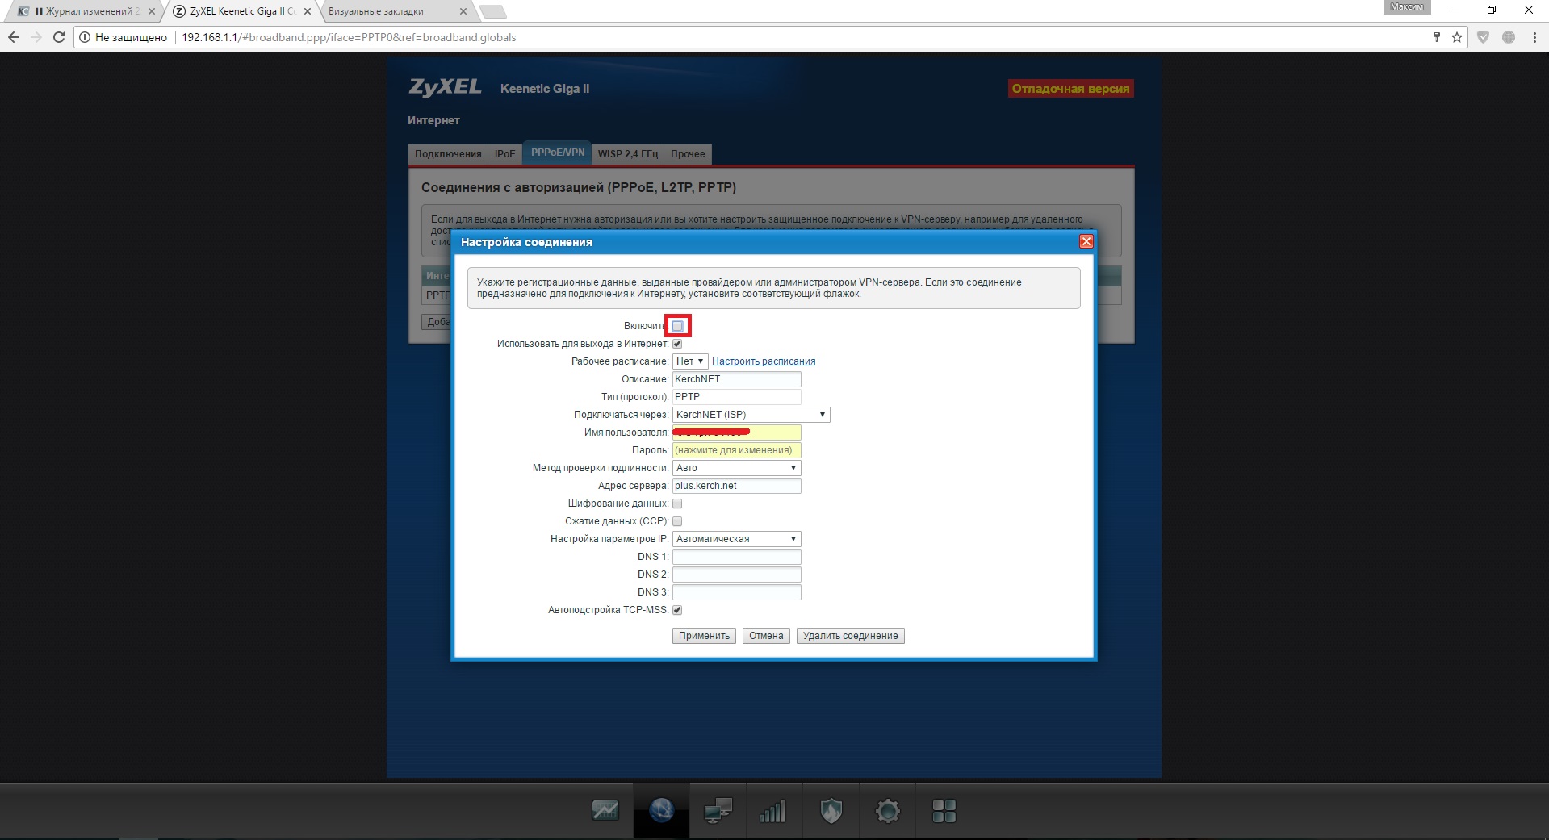Click the Применить button
This screenshot has width=1549, height=840.
(704, 636)
